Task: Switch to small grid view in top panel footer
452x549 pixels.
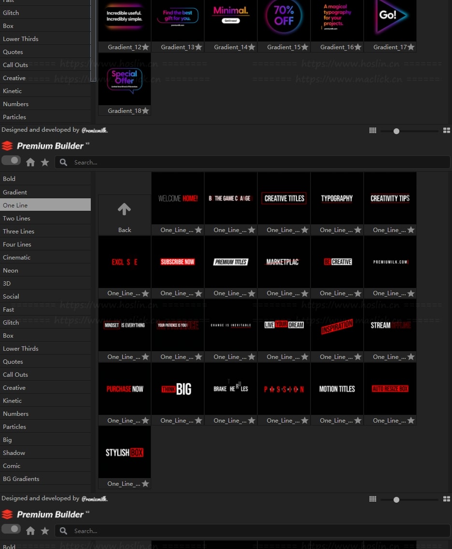Action: coord(373,130)
